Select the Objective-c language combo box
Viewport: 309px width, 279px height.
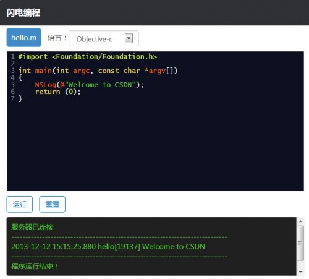click(104, 38)
